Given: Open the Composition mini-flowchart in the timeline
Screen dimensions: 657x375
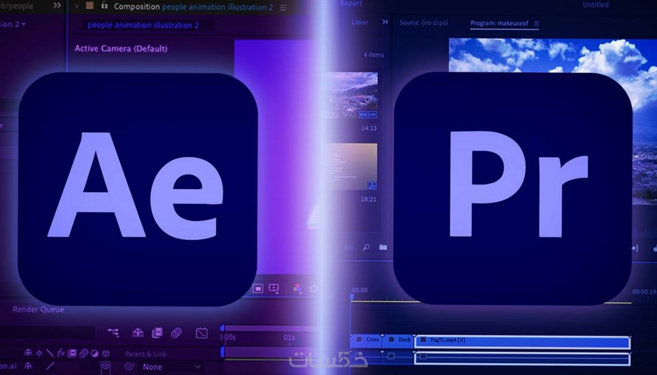Looking at the screenshot, I should [x=113, y=332].
